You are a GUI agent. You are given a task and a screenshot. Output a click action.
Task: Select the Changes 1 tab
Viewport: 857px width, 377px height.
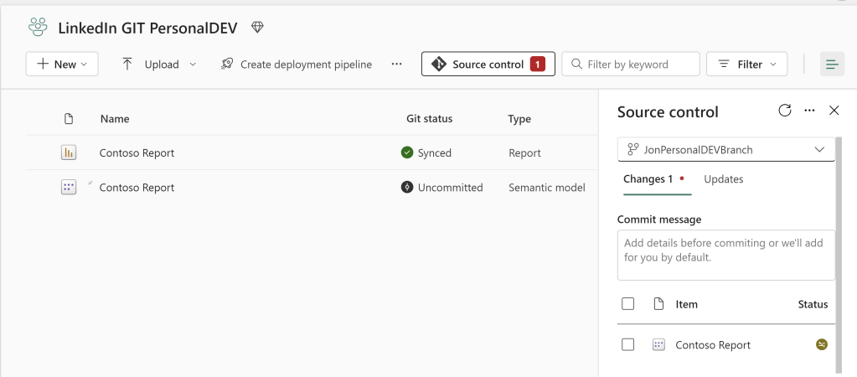(648, 179)
